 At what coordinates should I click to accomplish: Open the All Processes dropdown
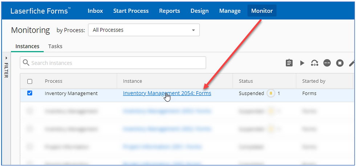[144, 30]
